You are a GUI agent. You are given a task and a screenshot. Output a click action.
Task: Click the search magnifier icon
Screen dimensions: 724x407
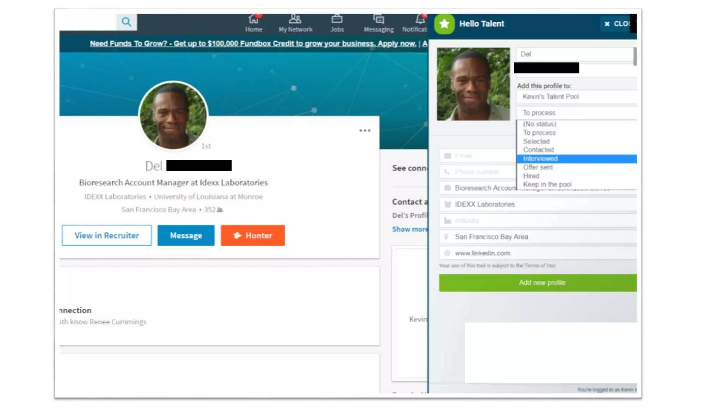(126, 22)
